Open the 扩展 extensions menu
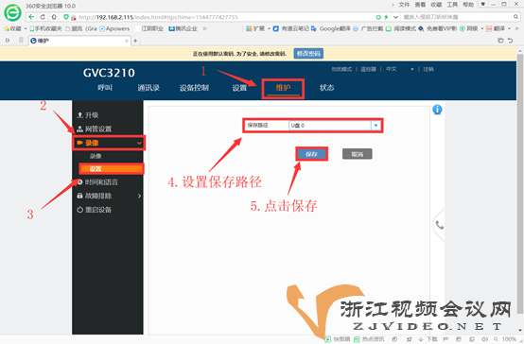 255,28
